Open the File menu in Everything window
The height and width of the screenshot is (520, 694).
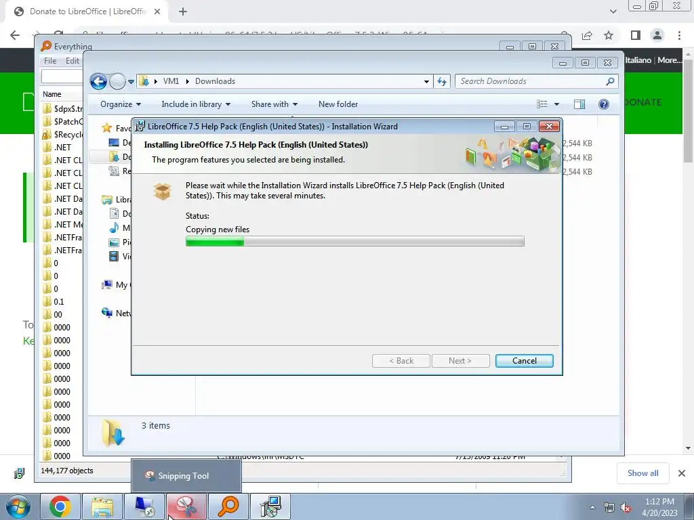pos(50,61)
